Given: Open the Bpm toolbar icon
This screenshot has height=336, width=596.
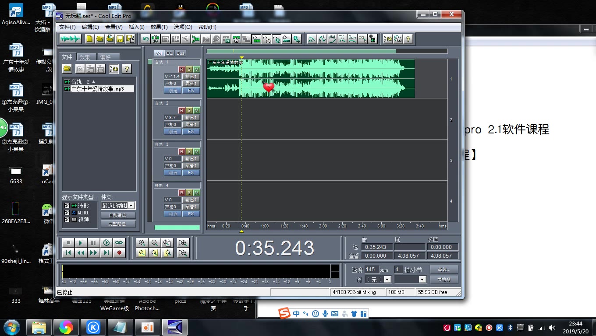Looking at the screenshot, I should tap(352, 39).
